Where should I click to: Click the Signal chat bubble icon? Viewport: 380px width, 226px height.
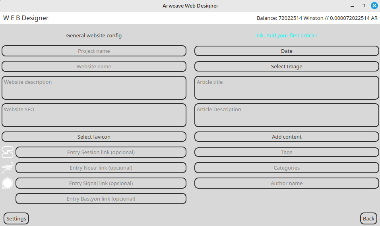(x=8, y=183)
